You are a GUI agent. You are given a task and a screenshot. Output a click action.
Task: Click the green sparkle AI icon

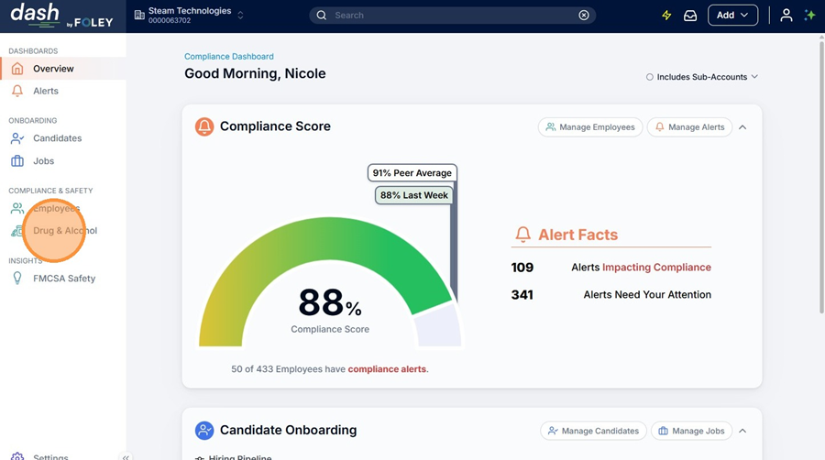[809, 16]
